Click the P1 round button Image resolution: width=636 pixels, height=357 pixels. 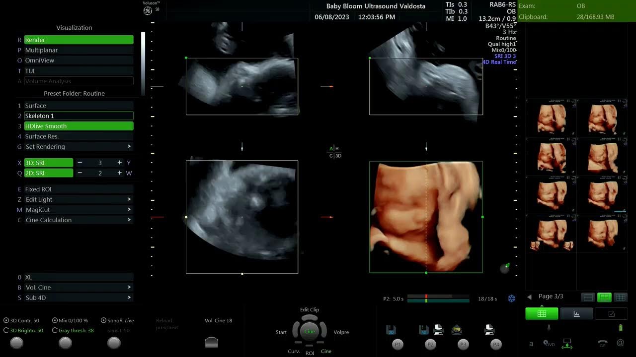pos(397,344)
